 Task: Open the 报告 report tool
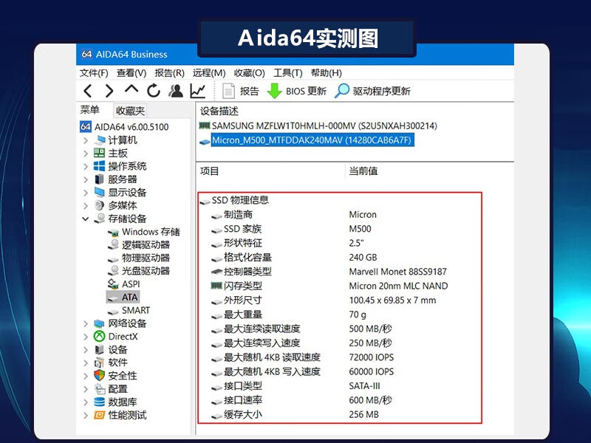241,91
